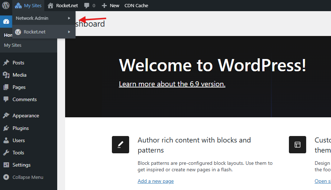
Task: Open the comment count showing 0
Action: point(94,6)
